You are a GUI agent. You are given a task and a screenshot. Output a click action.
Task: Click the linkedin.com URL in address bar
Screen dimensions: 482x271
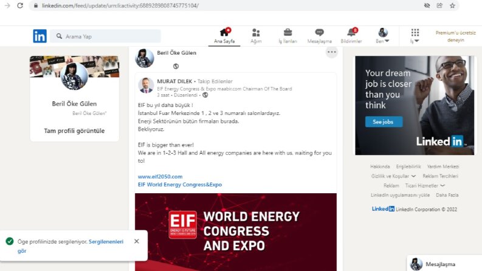point(120,5)
